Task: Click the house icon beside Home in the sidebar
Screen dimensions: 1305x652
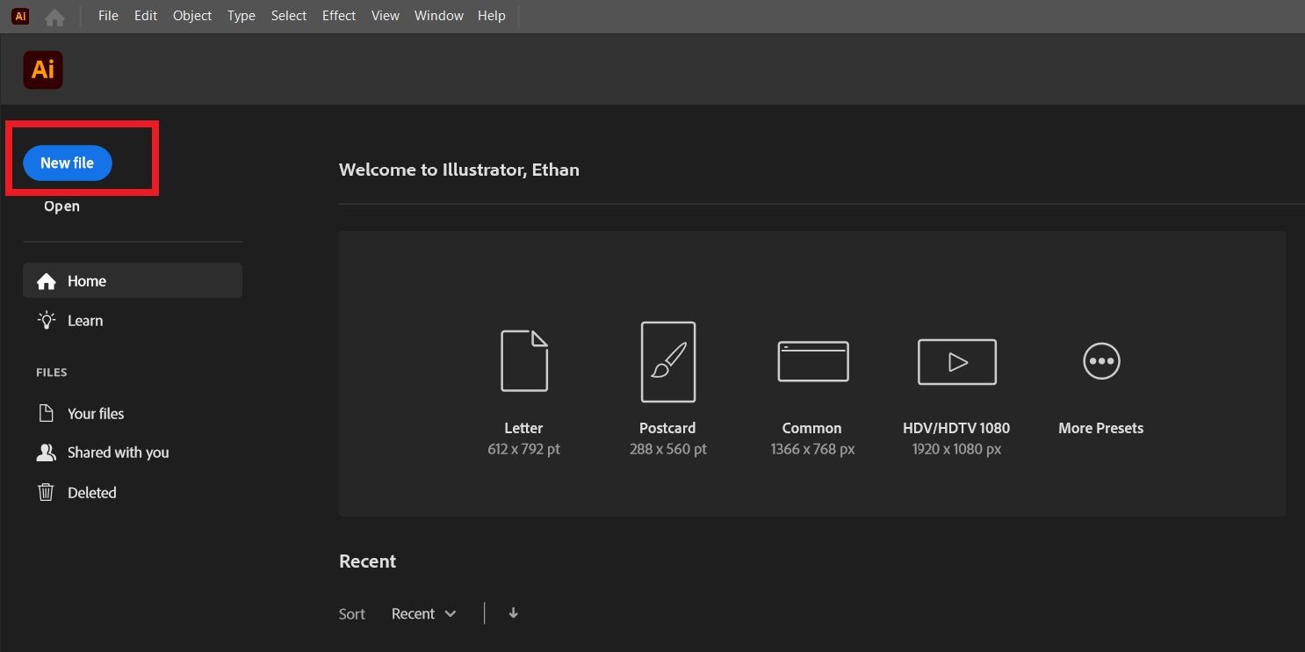Action: [x=47, y=281]
